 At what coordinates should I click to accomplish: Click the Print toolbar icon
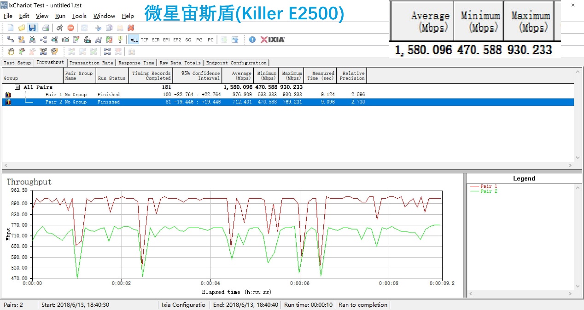(x=46, y=28)
